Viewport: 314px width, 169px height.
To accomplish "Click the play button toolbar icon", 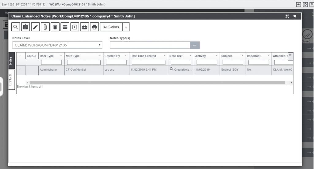I will [x=75, y=27].
